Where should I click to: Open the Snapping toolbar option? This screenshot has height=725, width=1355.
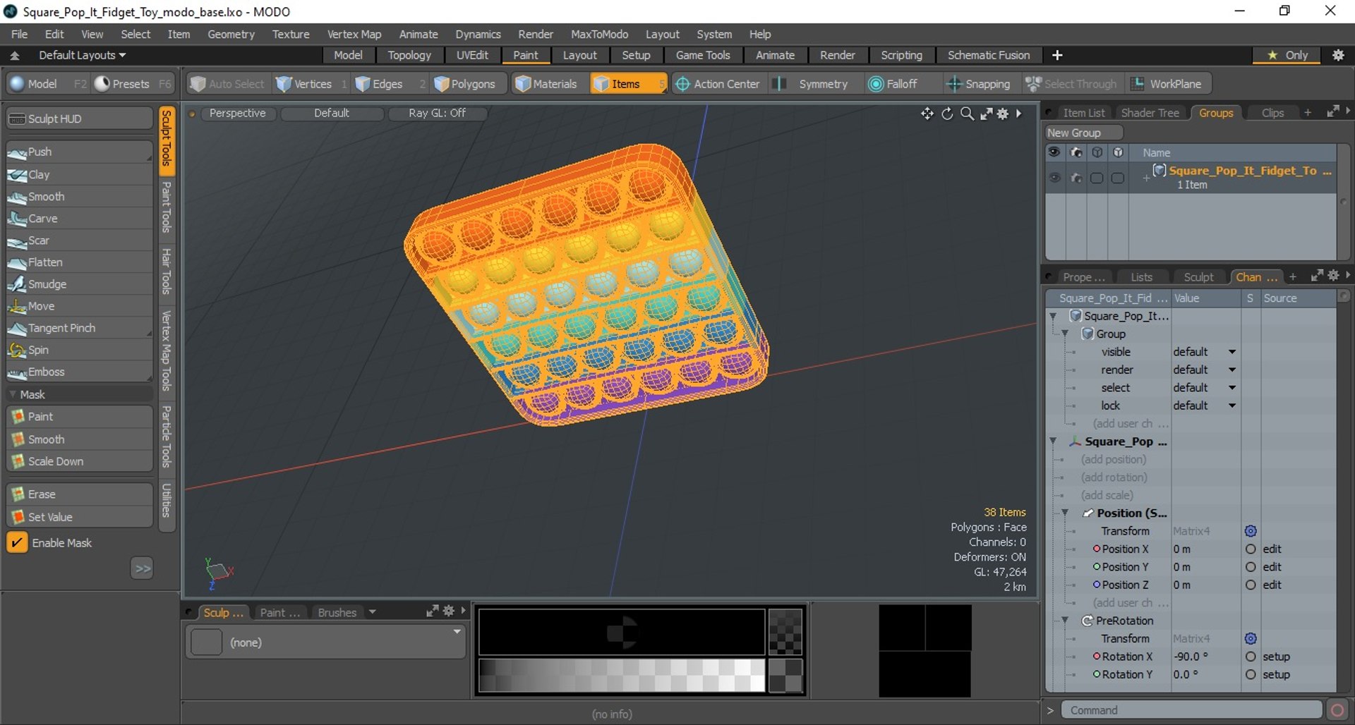click(978, 84)
